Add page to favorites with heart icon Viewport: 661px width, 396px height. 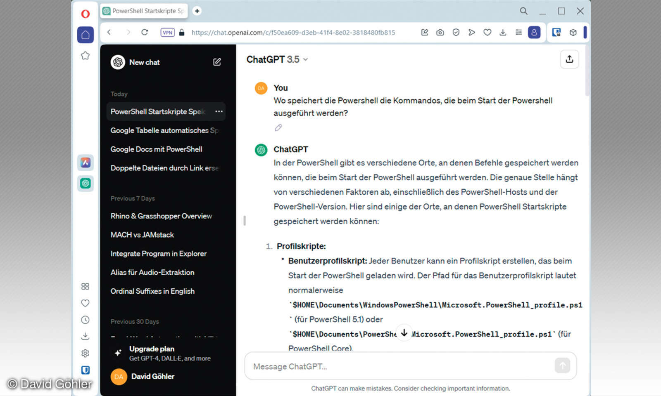pos(487,32)
